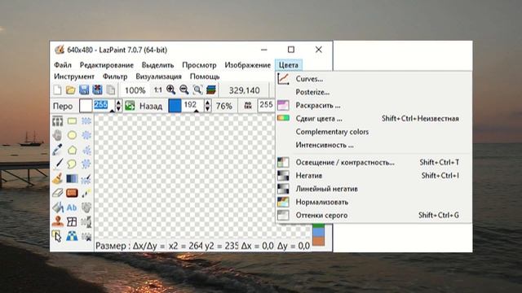Create a new image with the blank page icon
This screenshot has height=293, width=522.
[x=57, y=90]
